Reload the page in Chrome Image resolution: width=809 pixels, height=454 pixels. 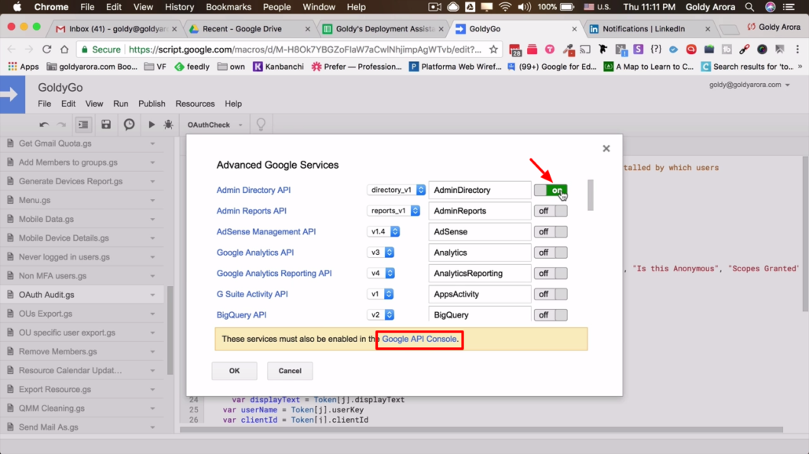(x=46, y=49)
